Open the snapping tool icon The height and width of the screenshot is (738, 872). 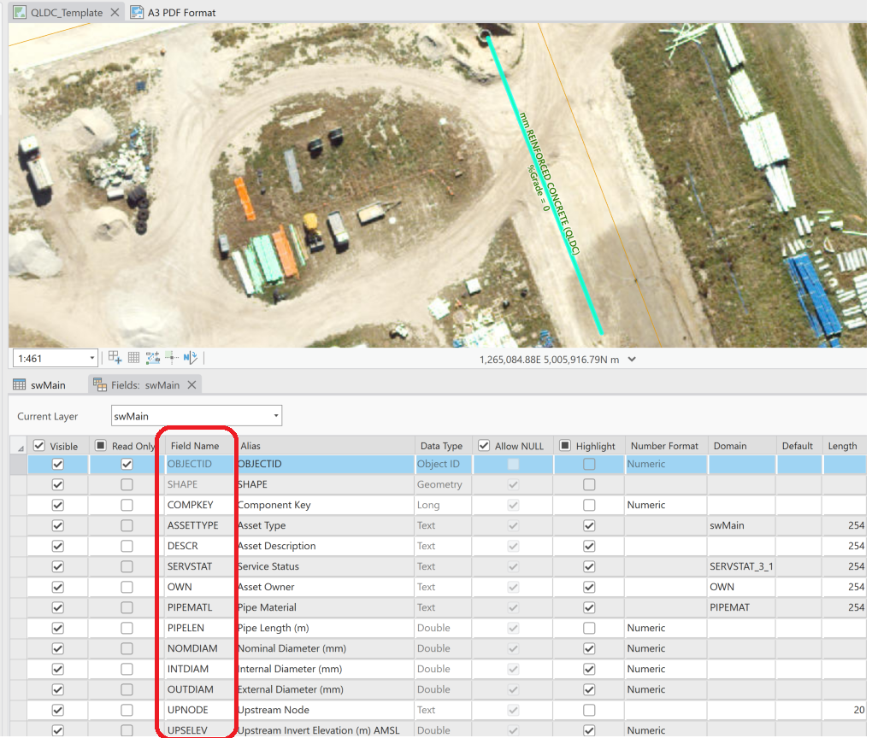pos(153,358)
